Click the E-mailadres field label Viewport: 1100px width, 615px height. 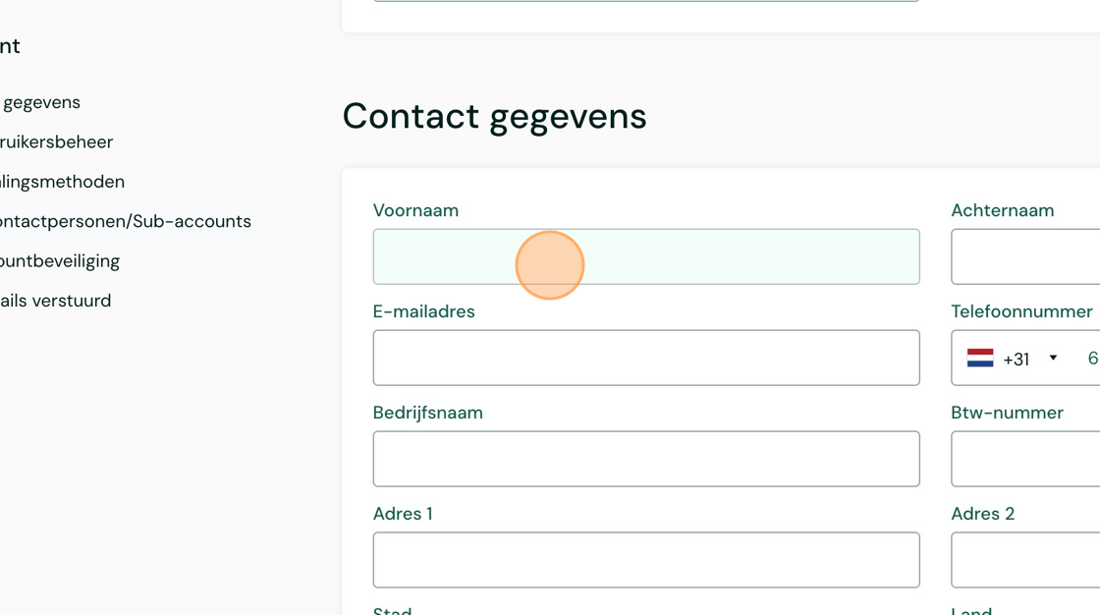(x=423, y=311)
